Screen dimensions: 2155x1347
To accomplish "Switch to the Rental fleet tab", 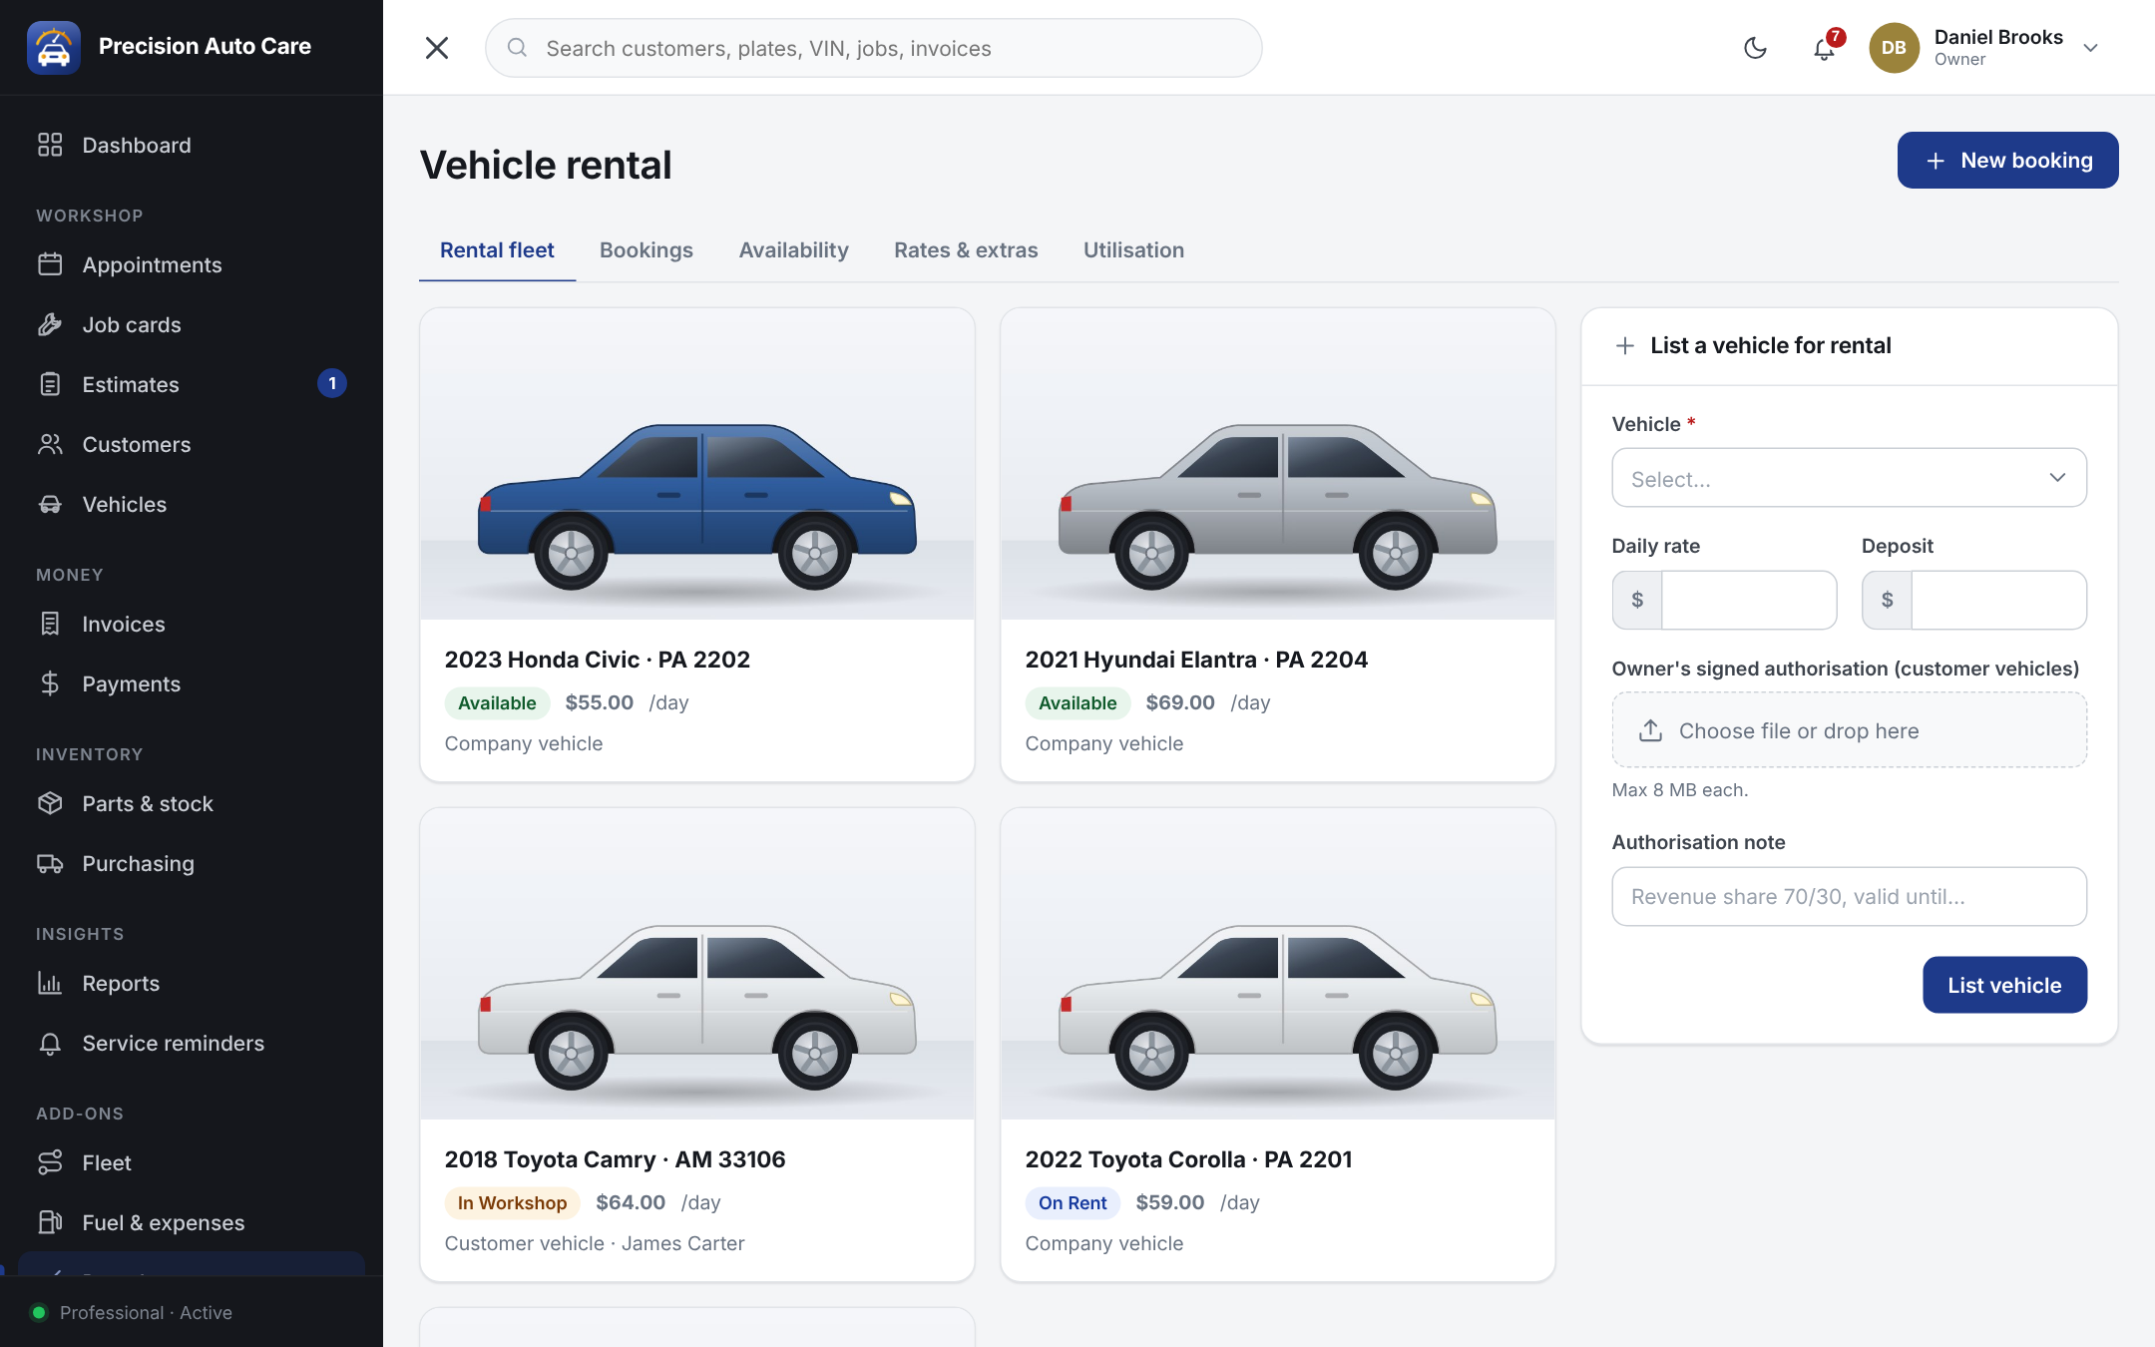I will click(x=497, y=250).
